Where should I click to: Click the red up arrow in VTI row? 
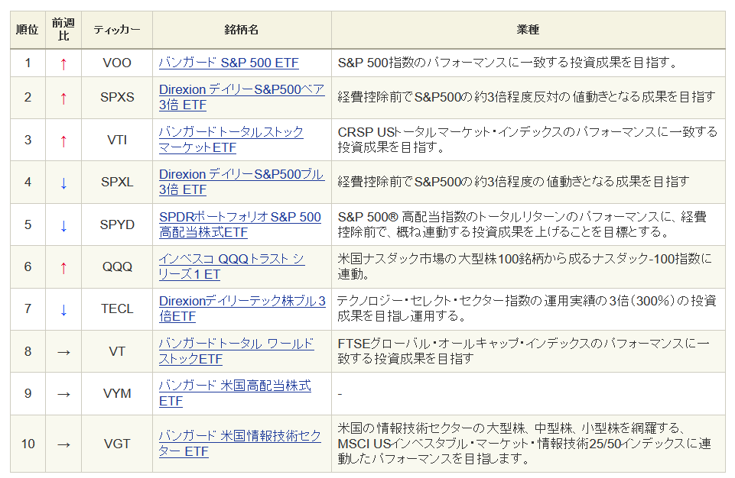coord(63,140)
